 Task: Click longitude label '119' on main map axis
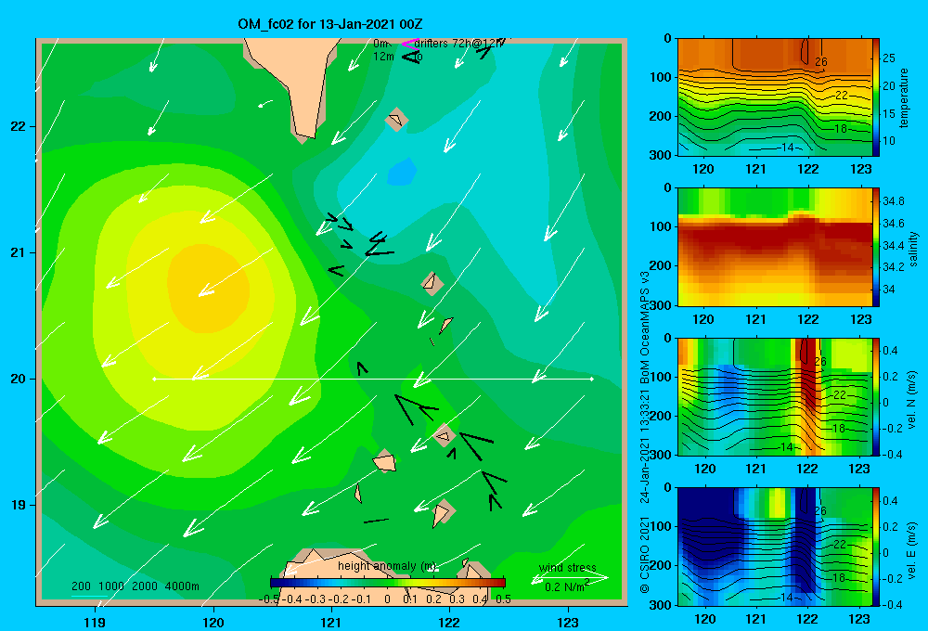[96, 622]
